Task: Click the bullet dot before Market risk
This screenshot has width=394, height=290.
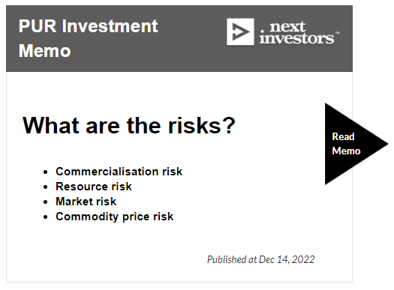Action: (x=45, y=202)
